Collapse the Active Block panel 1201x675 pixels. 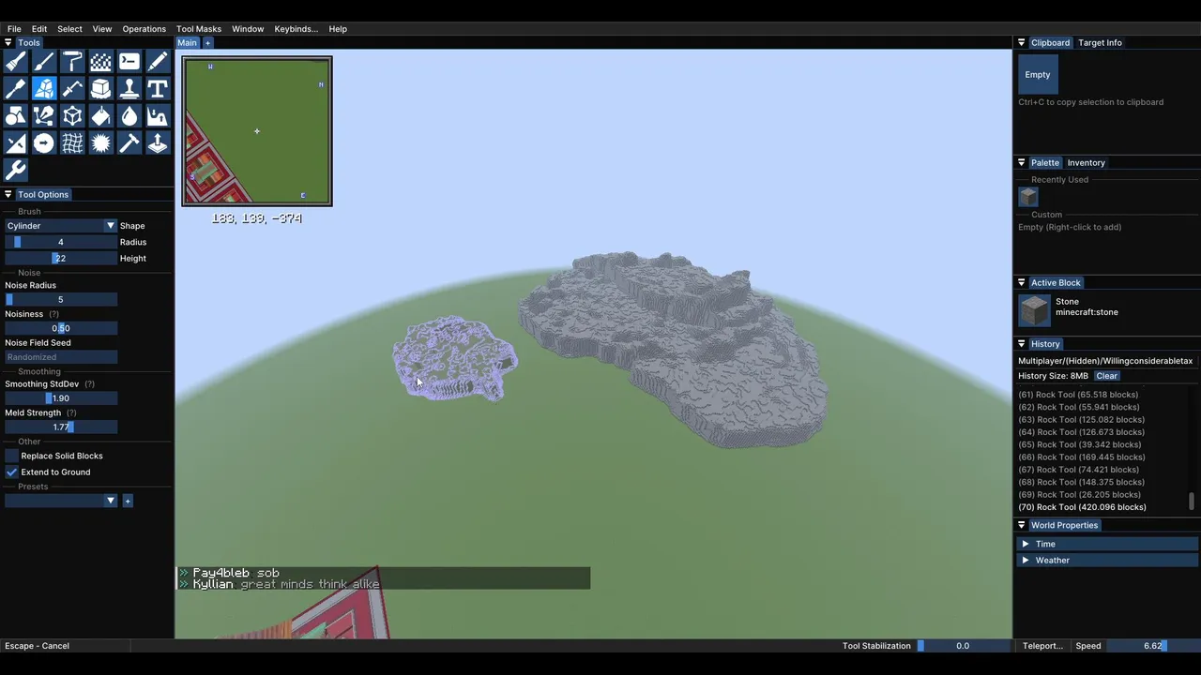coord(1022,283)
